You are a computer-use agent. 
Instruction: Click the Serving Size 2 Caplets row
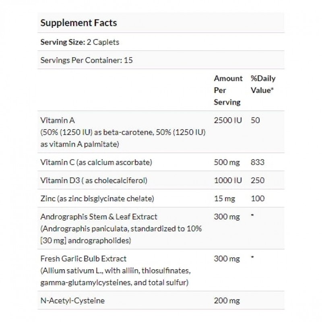(x=80, y=42)
